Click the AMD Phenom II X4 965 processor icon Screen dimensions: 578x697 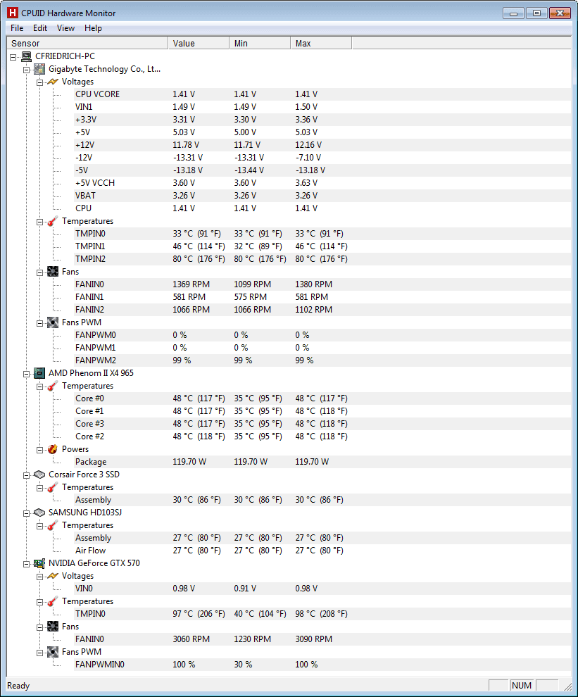coord(40,373)
